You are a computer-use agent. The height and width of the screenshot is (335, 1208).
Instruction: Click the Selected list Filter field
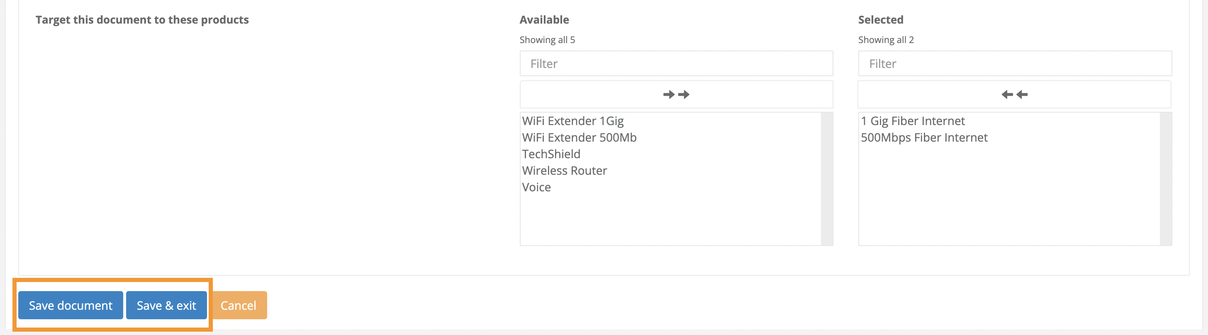(x=1014, y=63)
